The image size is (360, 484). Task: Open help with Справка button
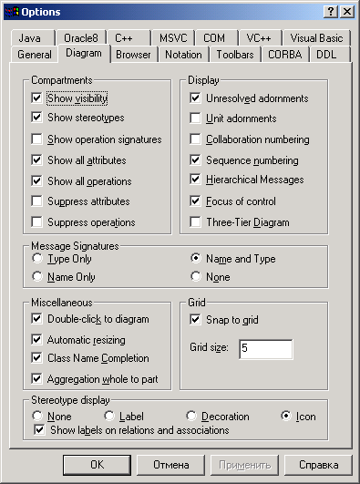(x=318, y=465)
